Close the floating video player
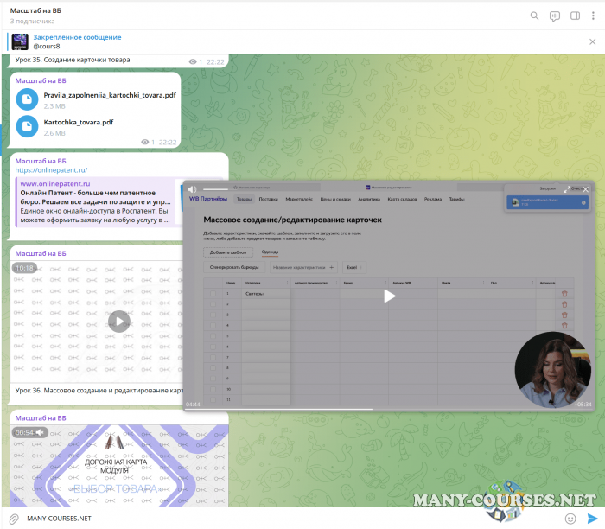The image size is (605, 529). point(585,189)
